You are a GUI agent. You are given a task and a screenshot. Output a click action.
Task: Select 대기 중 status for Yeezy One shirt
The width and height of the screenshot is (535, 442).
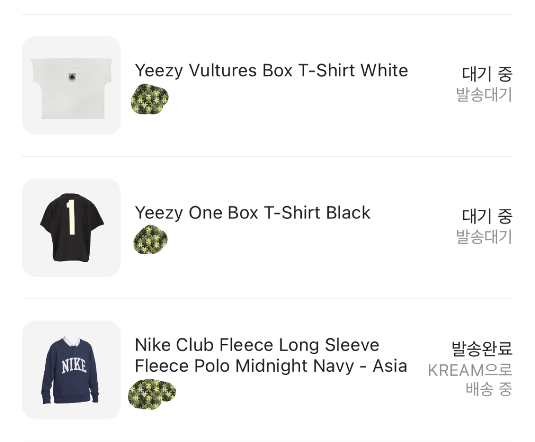(487, 216)
